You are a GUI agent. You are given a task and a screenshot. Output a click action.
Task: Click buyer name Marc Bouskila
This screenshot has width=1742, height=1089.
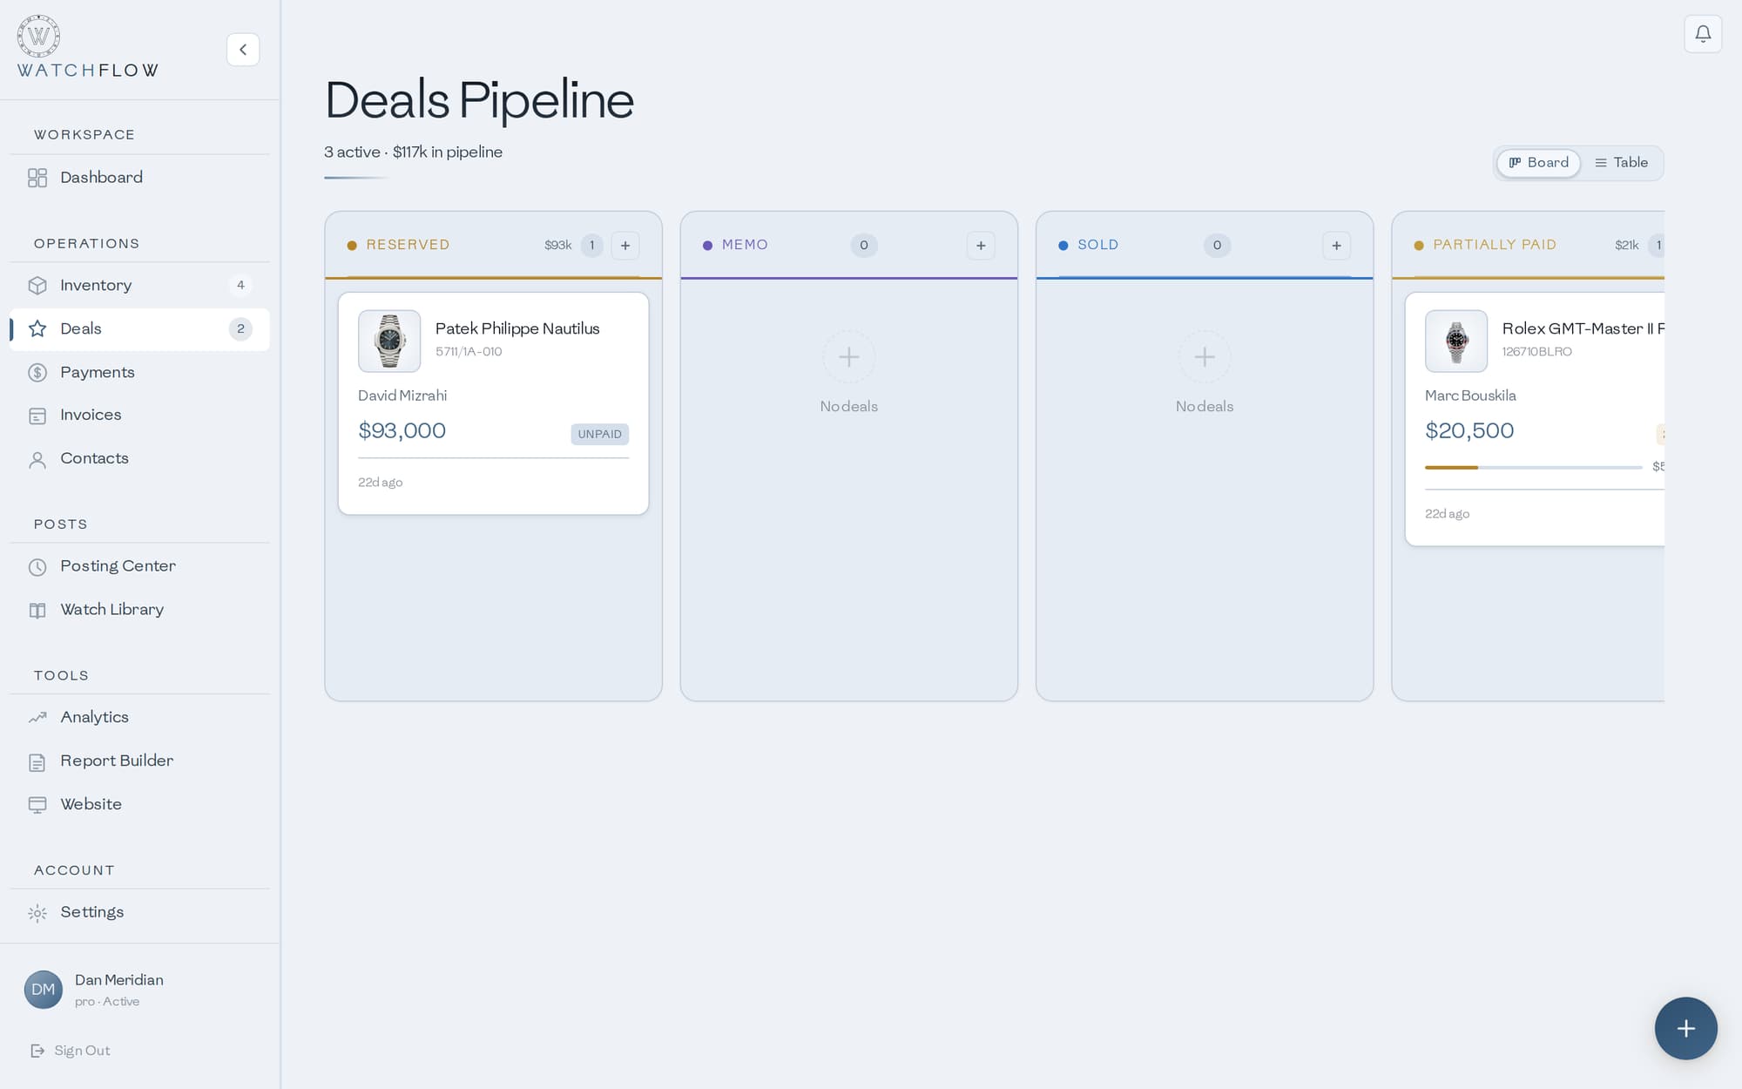pyautogui.click(x=1470, y=396)
